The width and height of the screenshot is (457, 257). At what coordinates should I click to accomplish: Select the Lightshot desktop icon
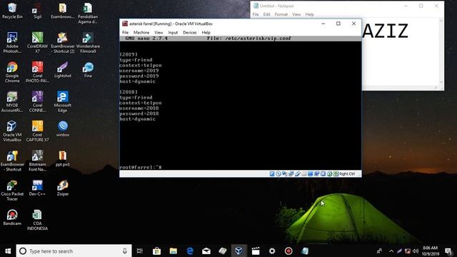pyautogui.click(x=63, y=70)
